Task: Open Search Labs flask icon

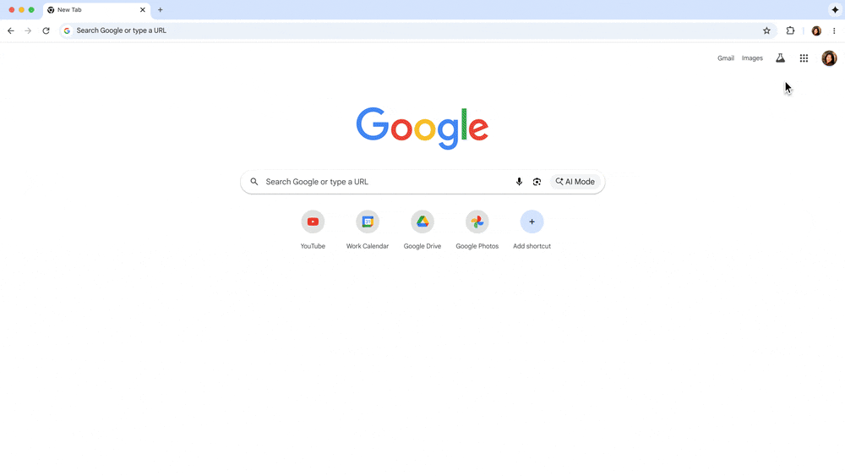Action: [x=780, y=58]
